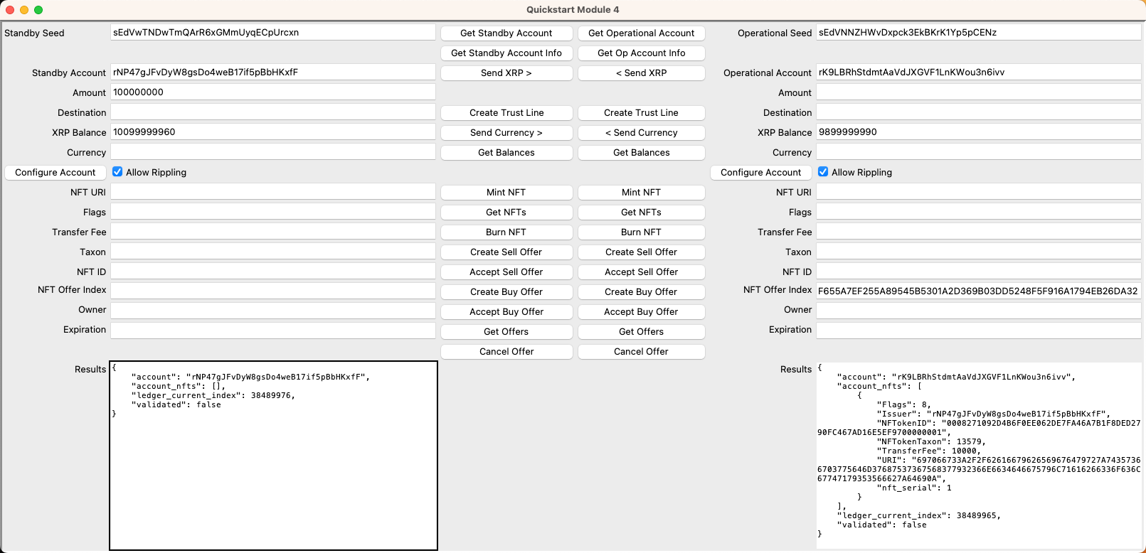Click the green maximize window button
The width and height of the screenshot is (1146, 553).
38,10
